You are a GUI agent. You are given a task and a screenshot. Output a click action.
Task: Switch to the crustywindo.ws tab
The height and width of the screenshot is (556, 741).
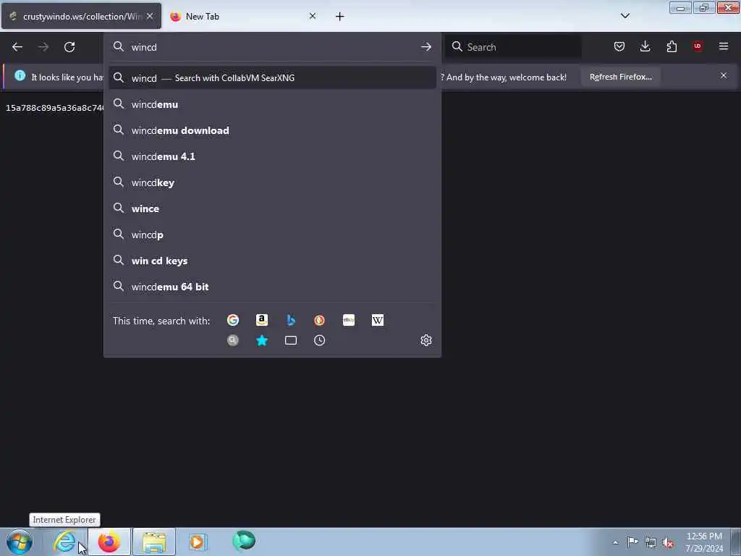click(81, 16)
